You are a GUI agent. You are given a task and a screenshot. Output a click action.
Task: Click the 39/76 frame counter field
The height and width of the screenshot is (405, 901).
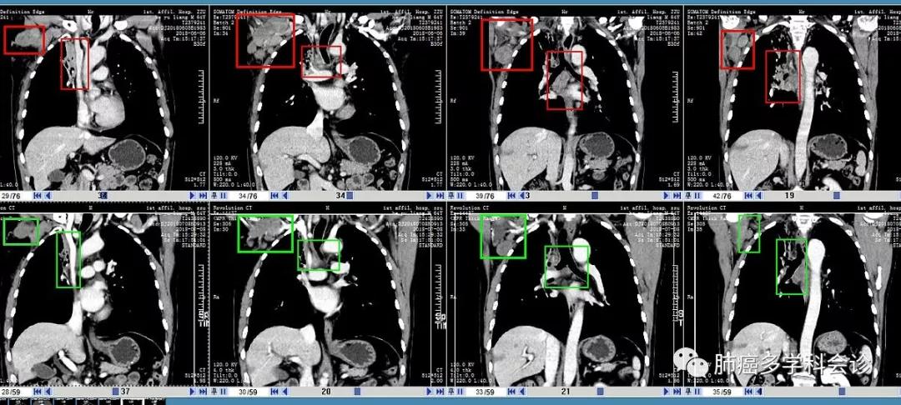(486, 196)
